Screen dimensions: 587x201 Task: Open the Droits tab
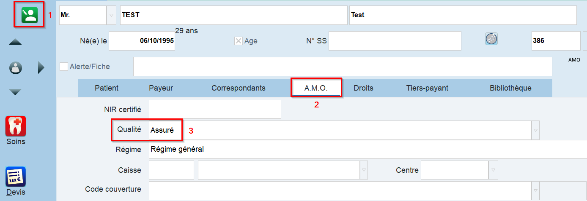click(x=363, y=88)
